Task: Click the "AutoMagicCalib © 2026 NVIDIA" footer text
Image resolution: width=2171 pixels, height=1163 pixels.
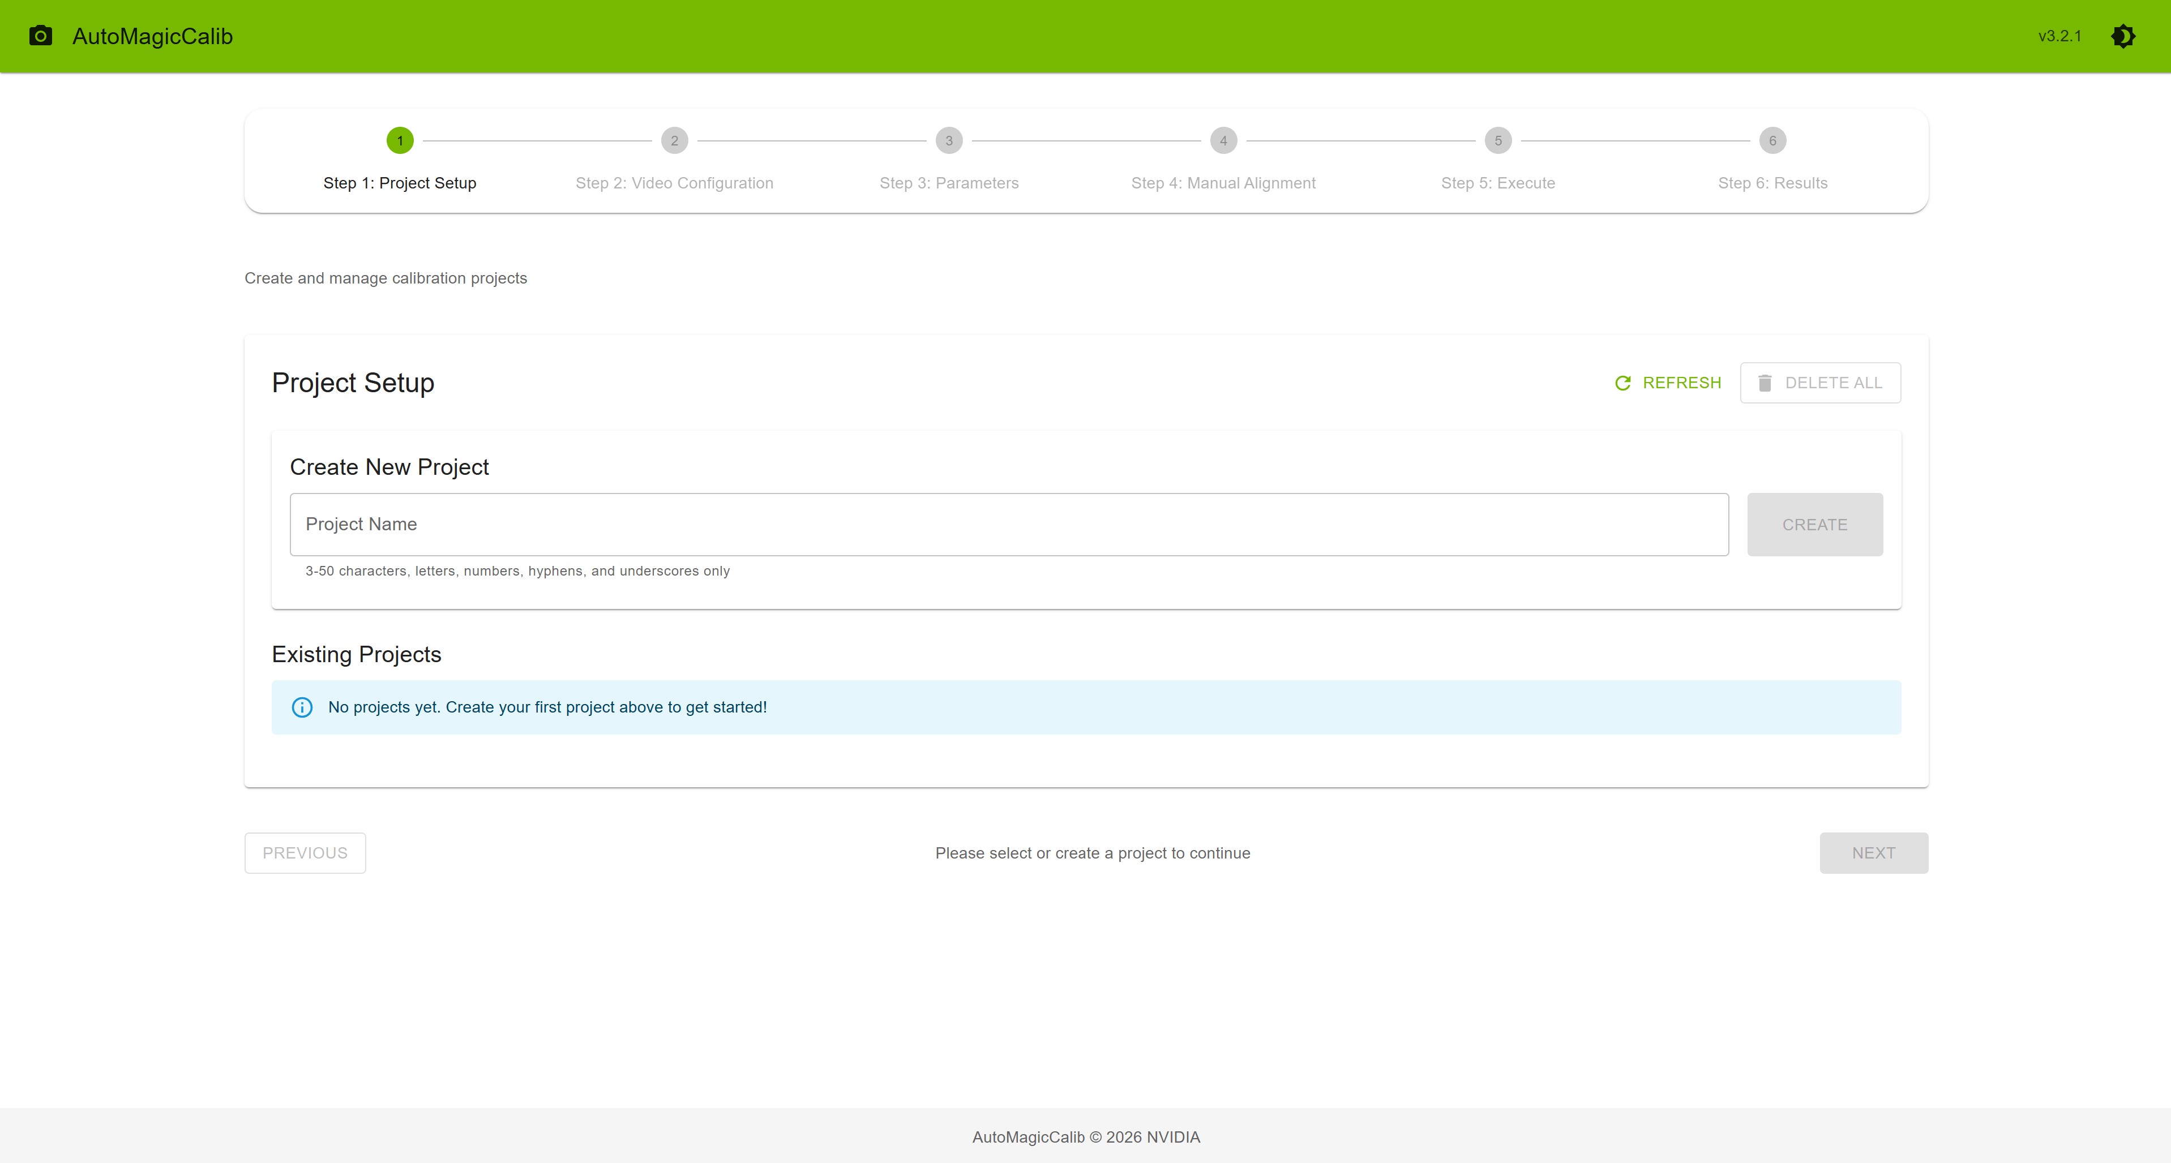Action: point(1086,1138)
